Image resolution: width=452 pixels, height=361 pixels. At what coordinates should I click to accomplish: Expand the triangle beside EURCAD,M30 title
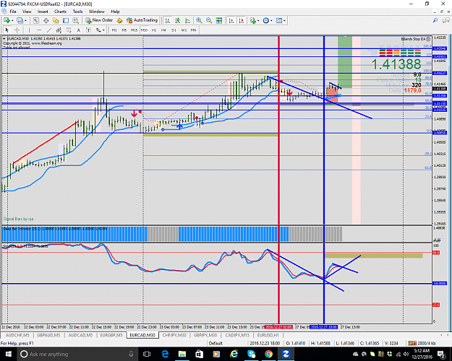click(x=4, y=38)
